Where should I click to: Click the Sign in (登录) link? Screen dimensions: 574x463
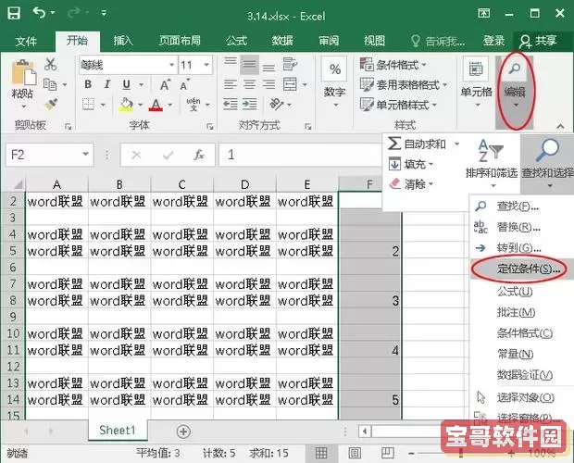[493, 41]
